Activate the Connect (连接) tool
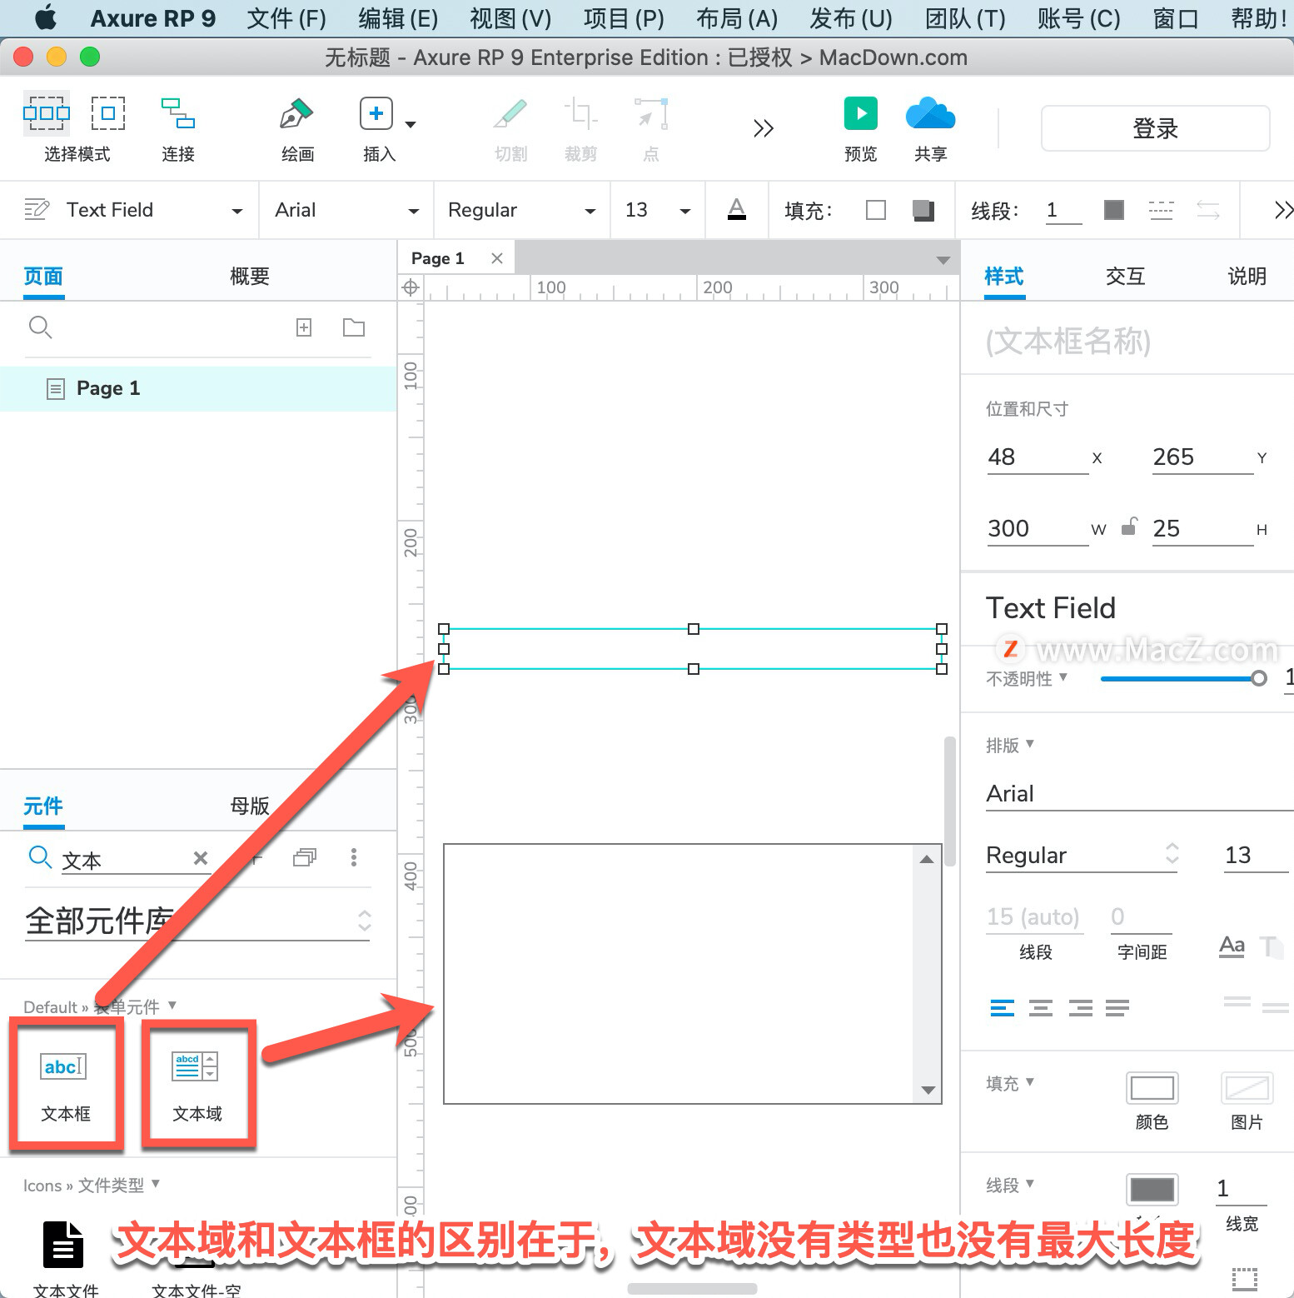1294x1298 pixels. coord(178,113)
